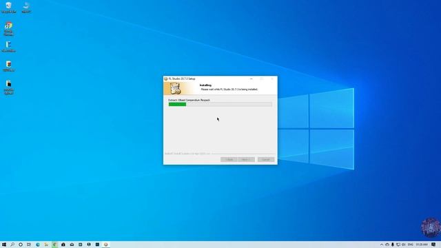Open File Explorer from taskbar

(x=46, y=245)
